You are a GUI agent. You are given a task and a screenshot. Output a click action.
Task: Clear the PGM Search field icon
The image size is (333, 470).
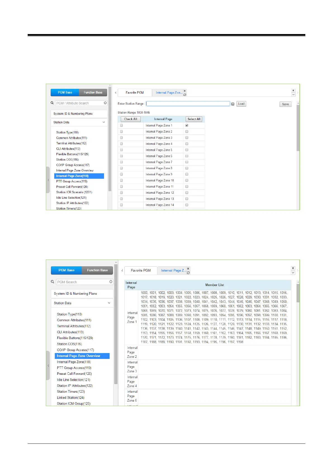point(111,282)
